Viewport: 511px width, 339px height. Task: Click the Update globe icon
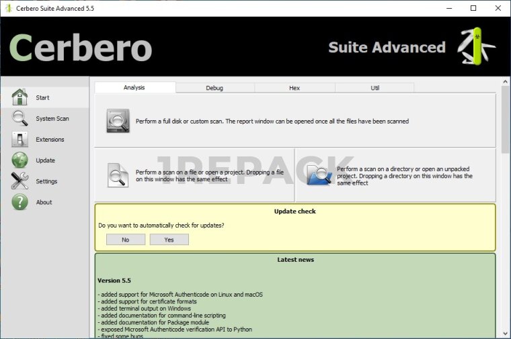click(x=19, y=160)
